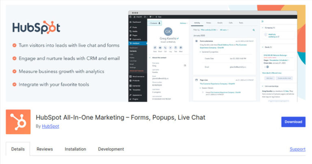Select HubSpot in the WordPress sidebar menu

tap(138, 43)
